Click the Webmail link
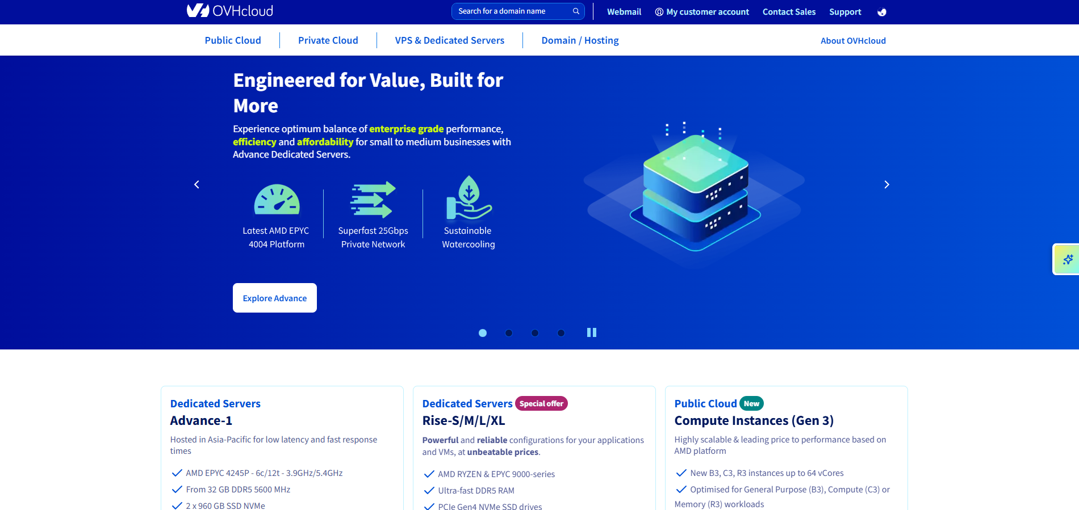 [x=624, y=12]
